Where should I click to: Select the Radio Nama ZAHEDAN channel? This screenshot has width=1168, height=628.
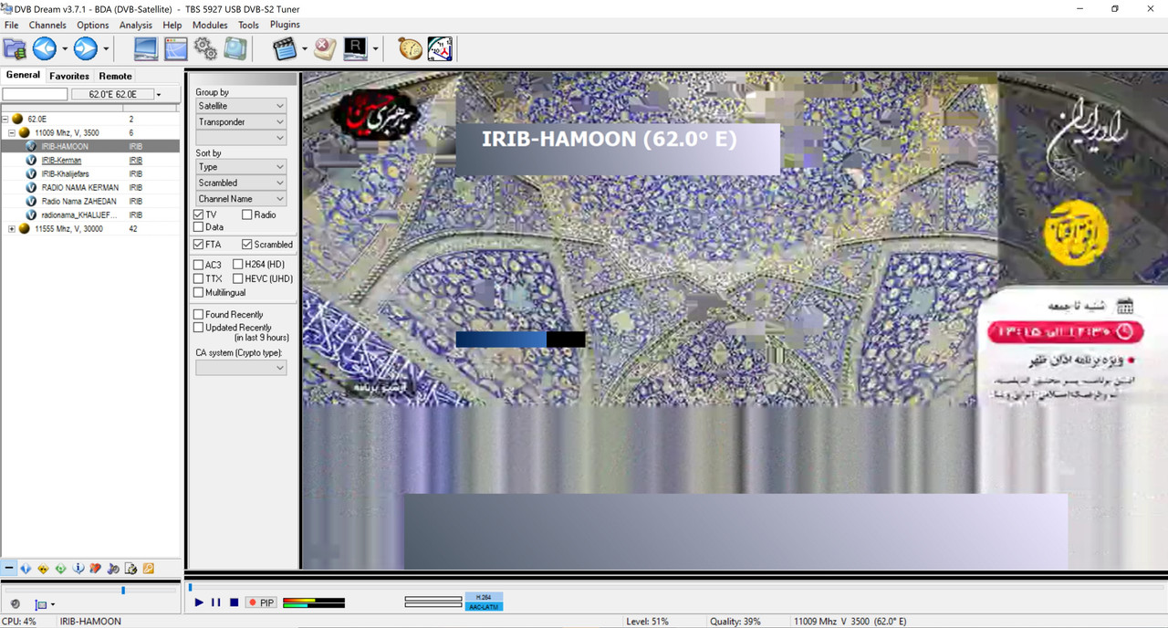coord(78,201)
